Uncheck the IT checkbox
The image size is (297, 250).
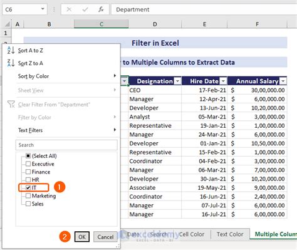tap(28, 187)
